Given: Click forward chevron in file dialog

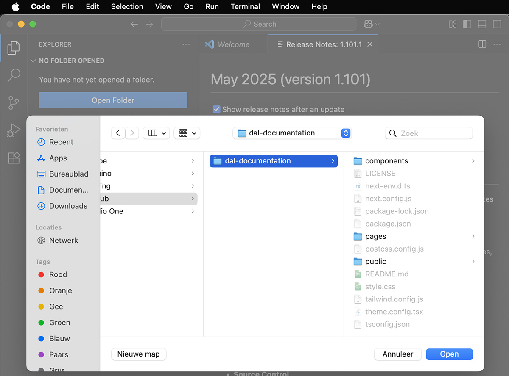Looking at the screenshot, I should coord(132,133).
